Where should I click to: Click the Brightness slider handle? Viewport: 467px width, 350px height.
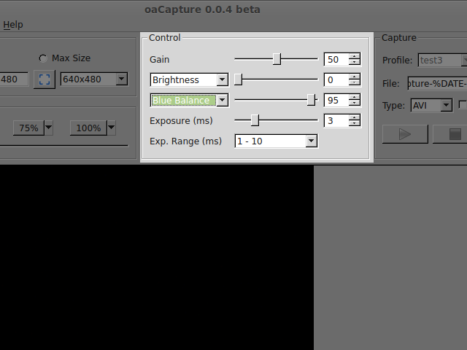click(x=238, y=79)
